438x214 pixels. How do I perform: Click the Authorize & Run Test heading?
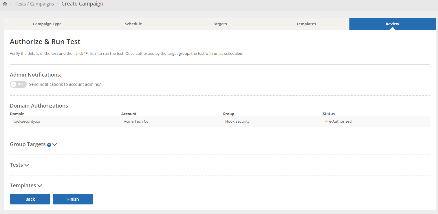click(x=45, y=42)
